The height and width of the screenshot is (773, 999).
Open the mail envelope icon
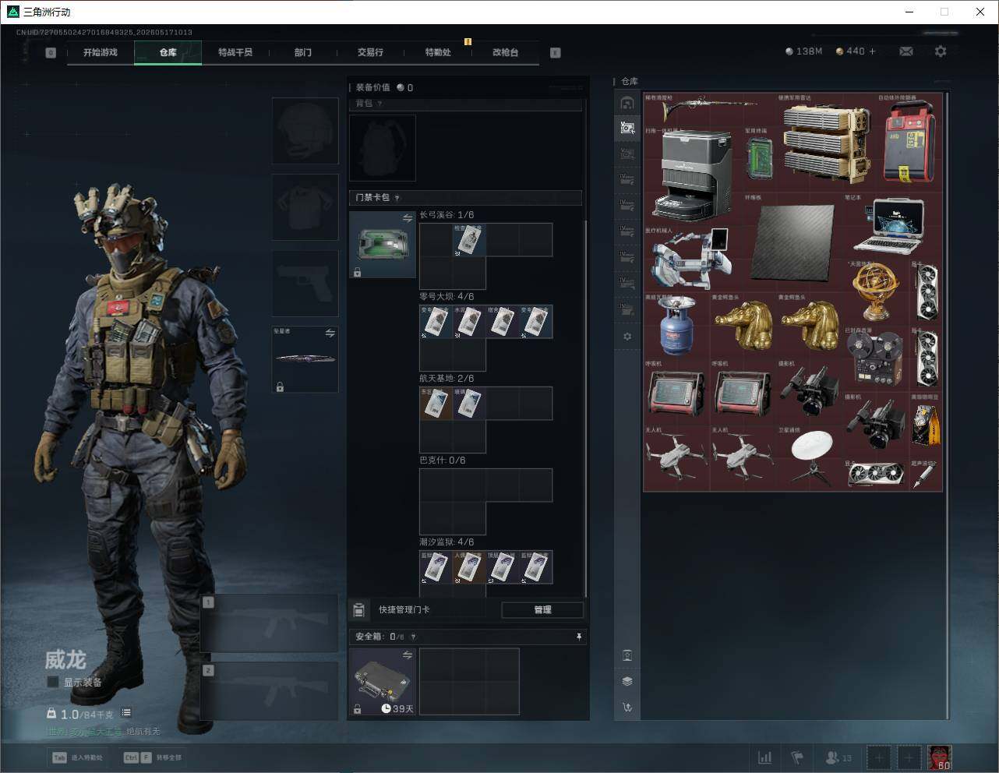pyautogui.click(x=906, y=51)
